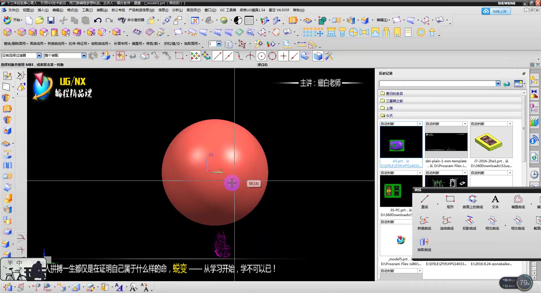Screen dimensions: 541x293
Task: Toggle the quadrant point snap button
Action: [272, 56]
